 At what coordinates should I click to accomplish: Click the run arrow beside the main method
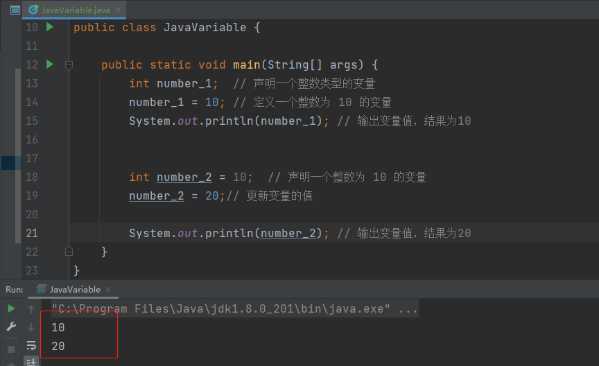49,64
